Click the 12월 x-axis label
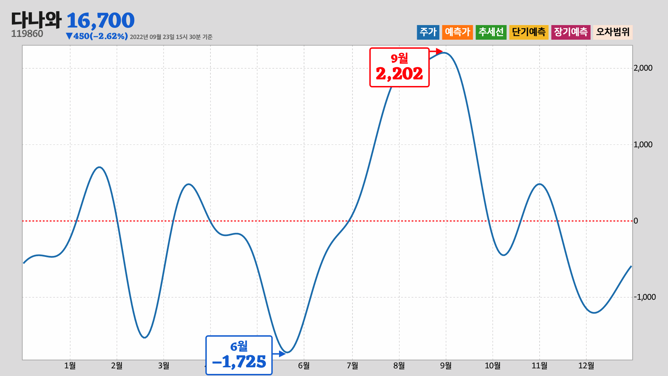668x376 pixels. [x=586, y=366]
